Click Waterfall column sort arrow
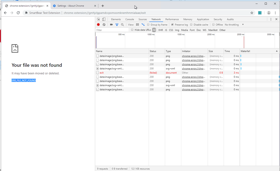This screenshot has height=171, width=280. coord(277,51)
